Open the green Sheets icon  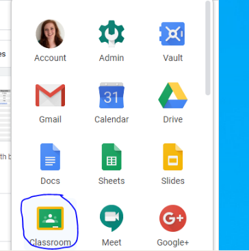112,157
